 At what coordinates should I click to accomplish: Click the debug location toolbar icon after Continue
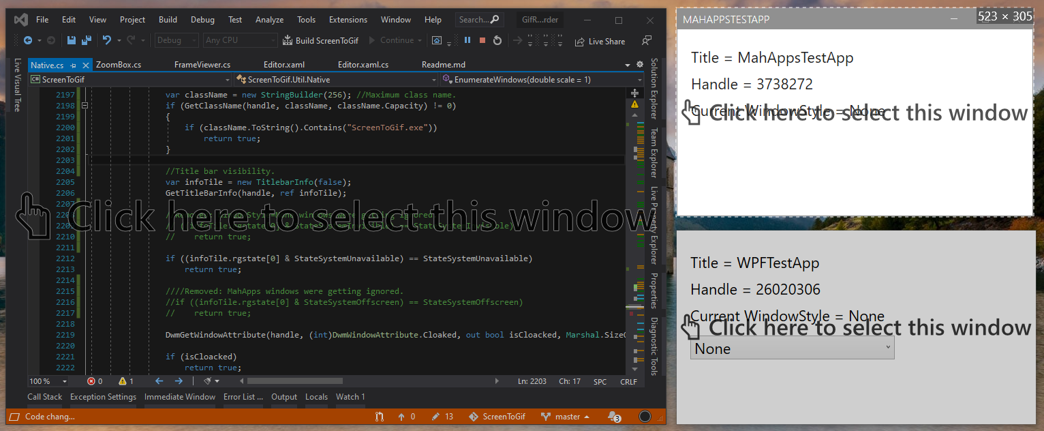click(437, 41)
